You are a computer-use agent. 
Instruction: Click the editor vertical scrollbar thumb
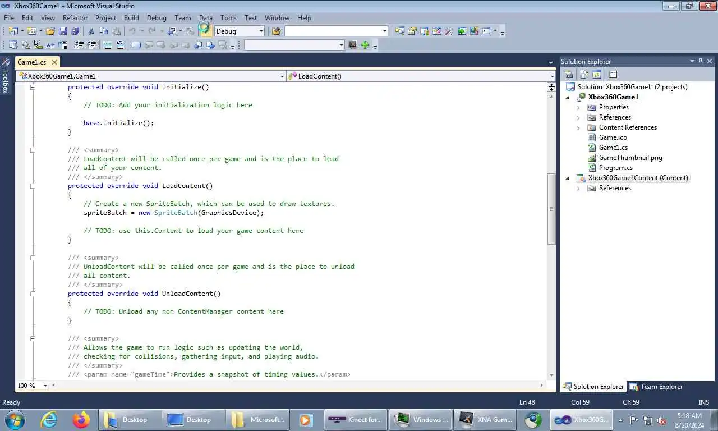[551, 209]
